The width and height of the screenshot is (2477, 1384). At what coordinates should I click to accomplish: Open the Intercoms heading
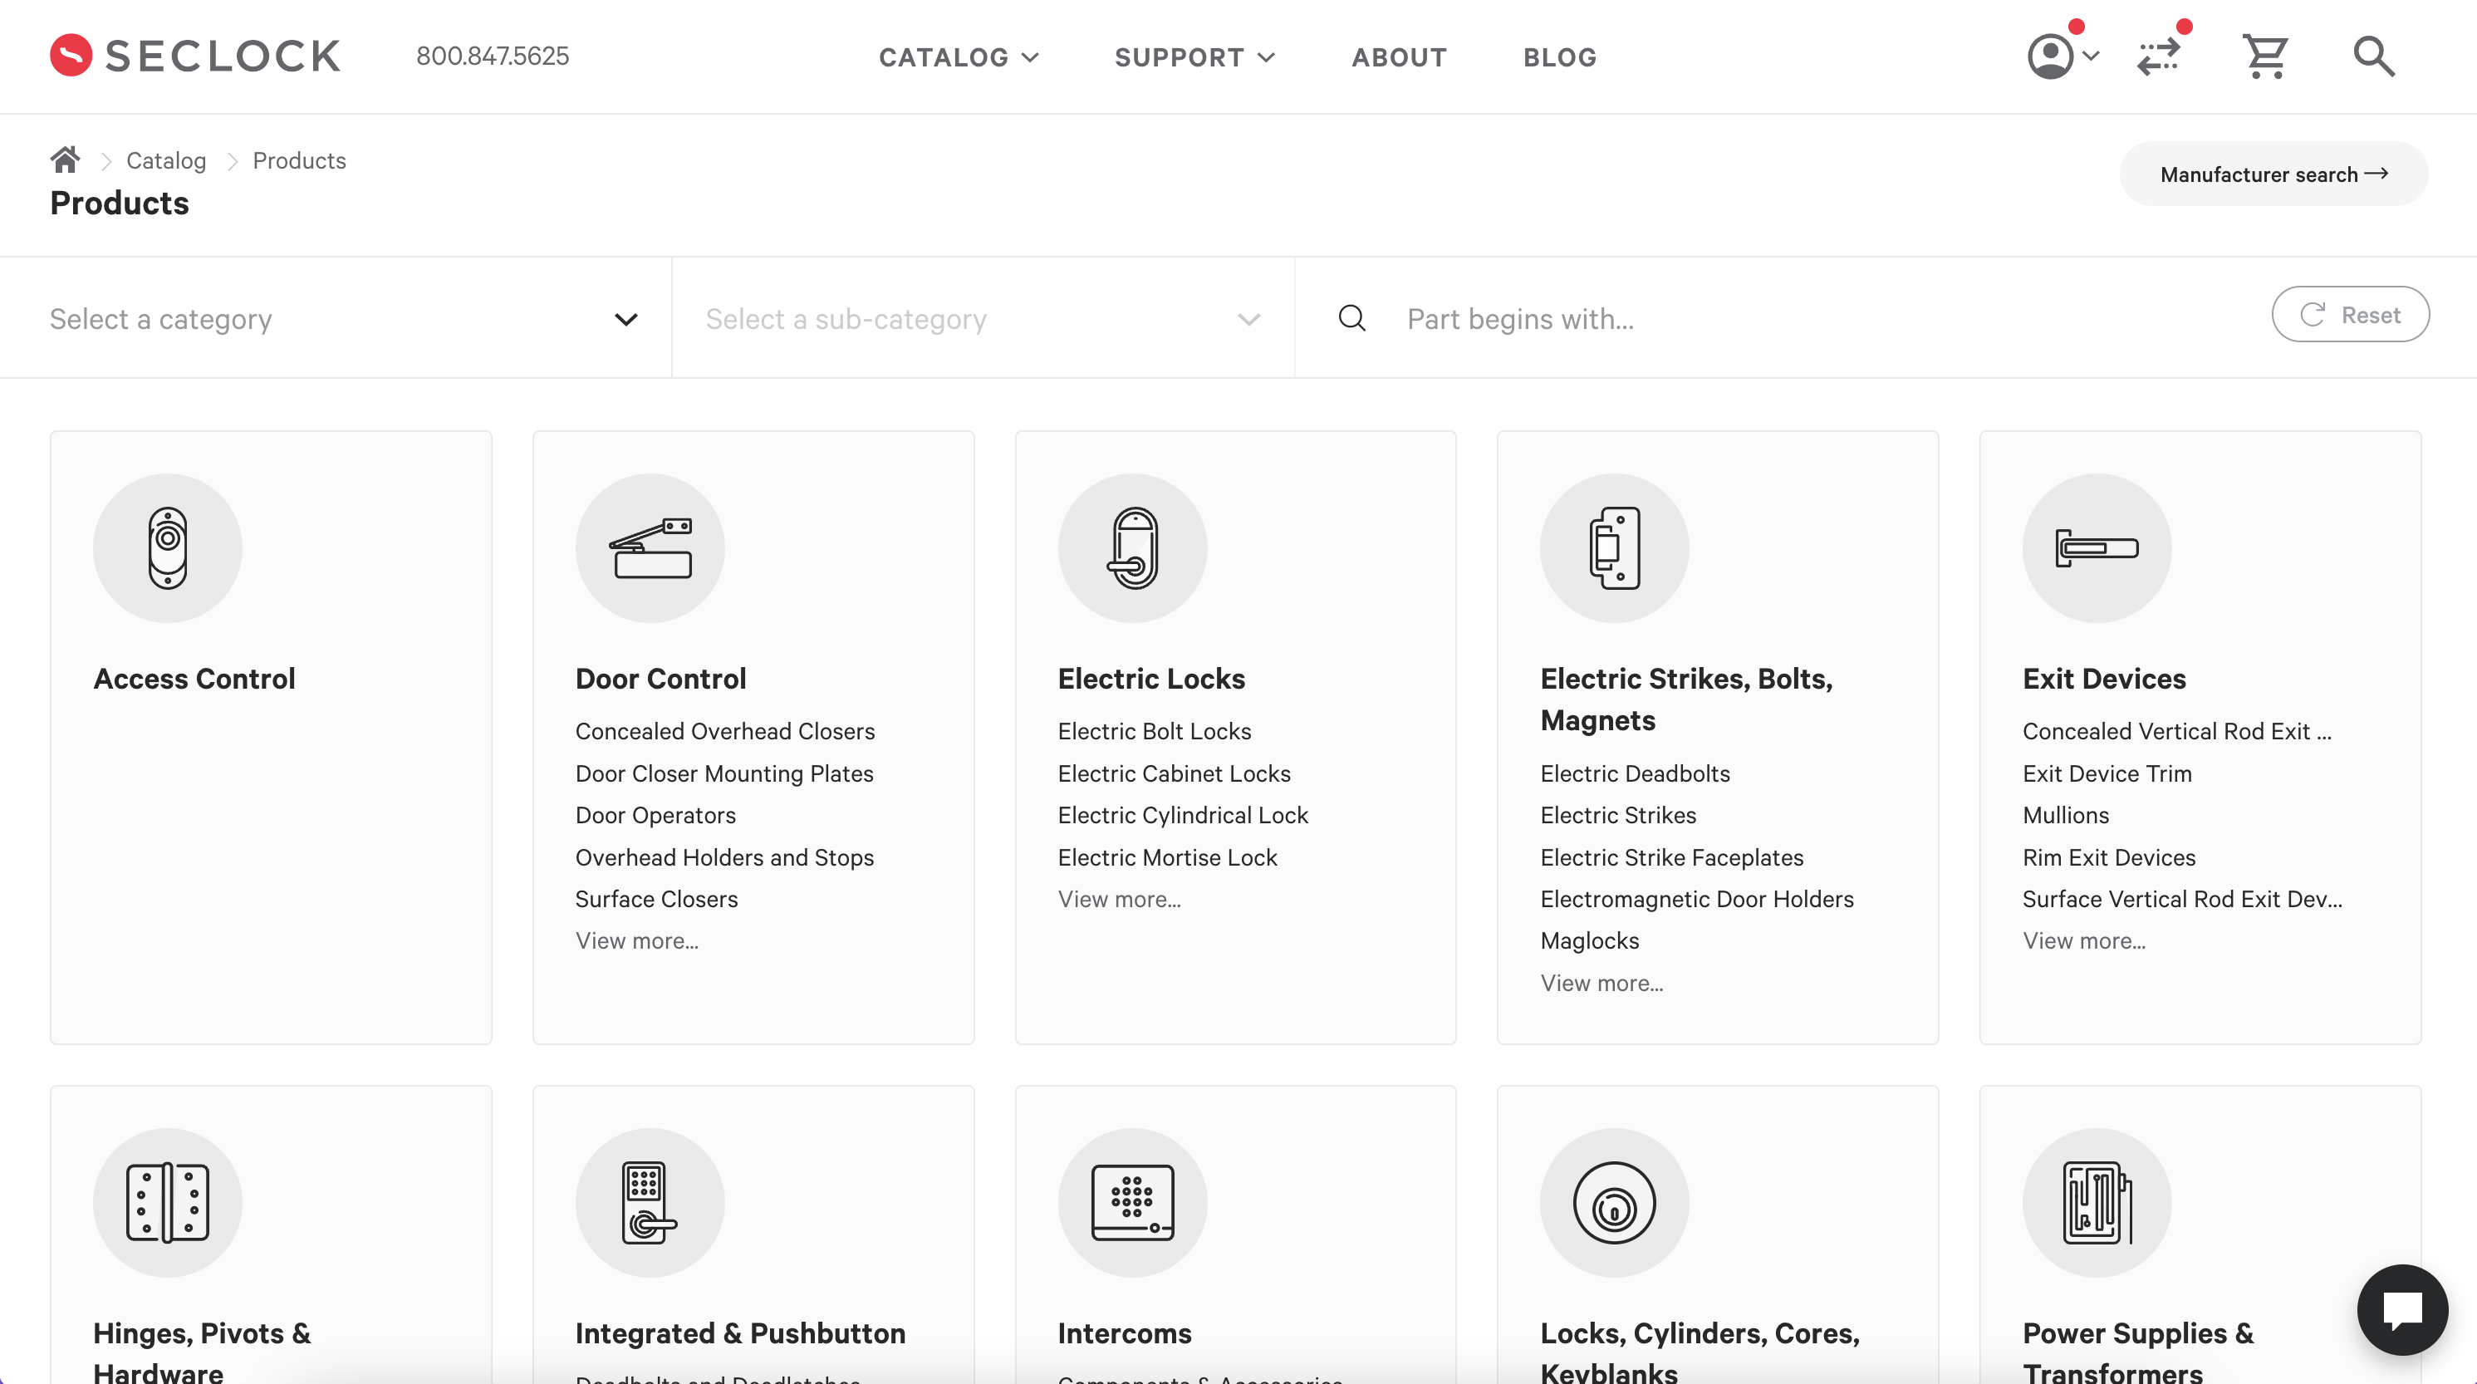1124,1333
